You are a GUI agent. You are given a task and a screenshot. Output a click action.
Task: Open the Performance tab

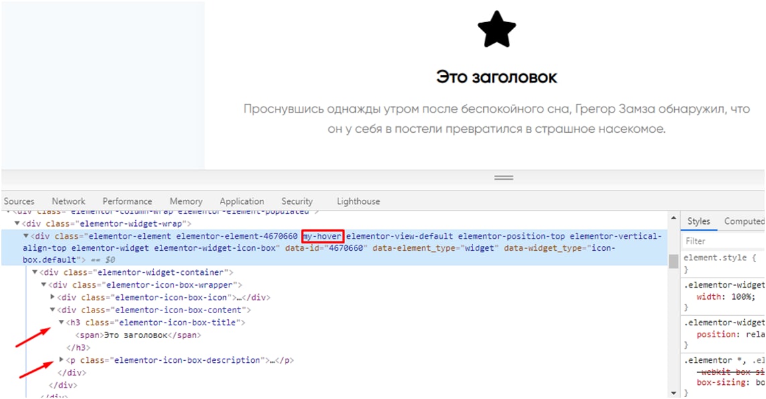(127, 201)
